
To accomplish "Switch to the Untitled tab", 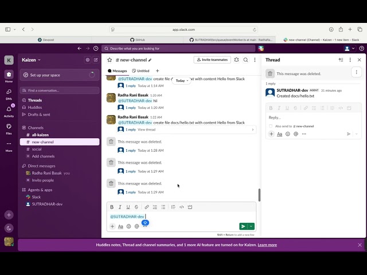I will tap(140, 71).
